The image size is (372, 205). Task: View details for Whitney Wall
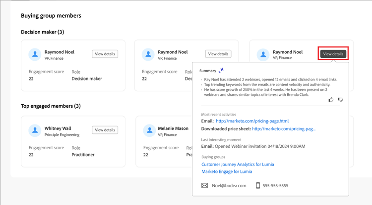[x=105, y=130]
